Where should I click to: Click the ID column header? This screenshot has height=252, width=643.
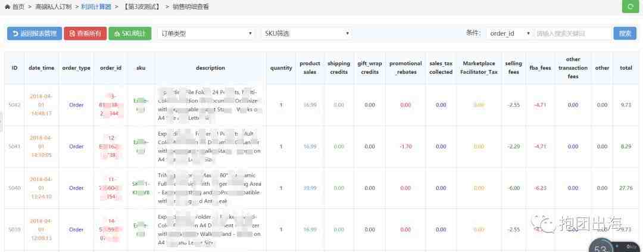[14, 68]
